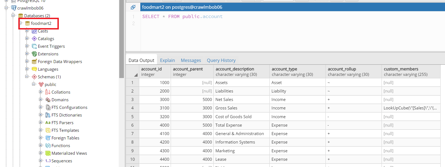Image resolution: width=445 pixels, height=167 pixels.
Task: Click the Languages icon
Action: point(34,69)
